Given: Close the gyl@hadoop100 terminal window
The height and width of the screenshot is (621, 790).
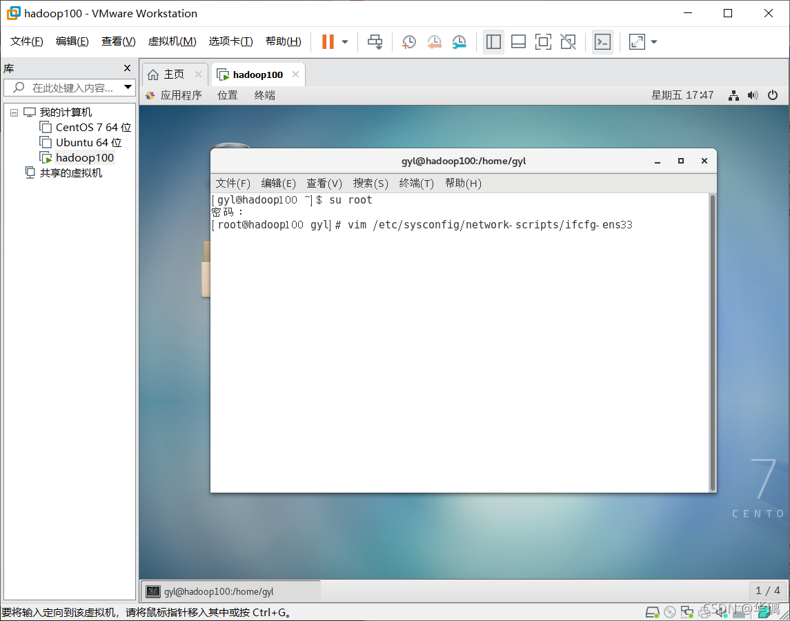Looking at the screenshot, I should tap(704, 161).
